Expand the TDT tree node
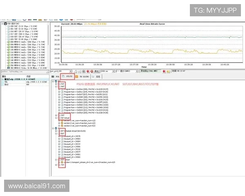The width and height of the screenshot is (245, 196). coord(56,165)
